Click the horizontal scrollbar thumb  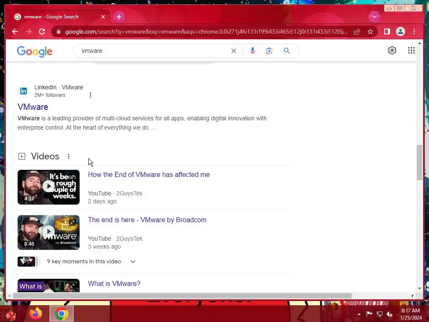[x=182, y=296]
